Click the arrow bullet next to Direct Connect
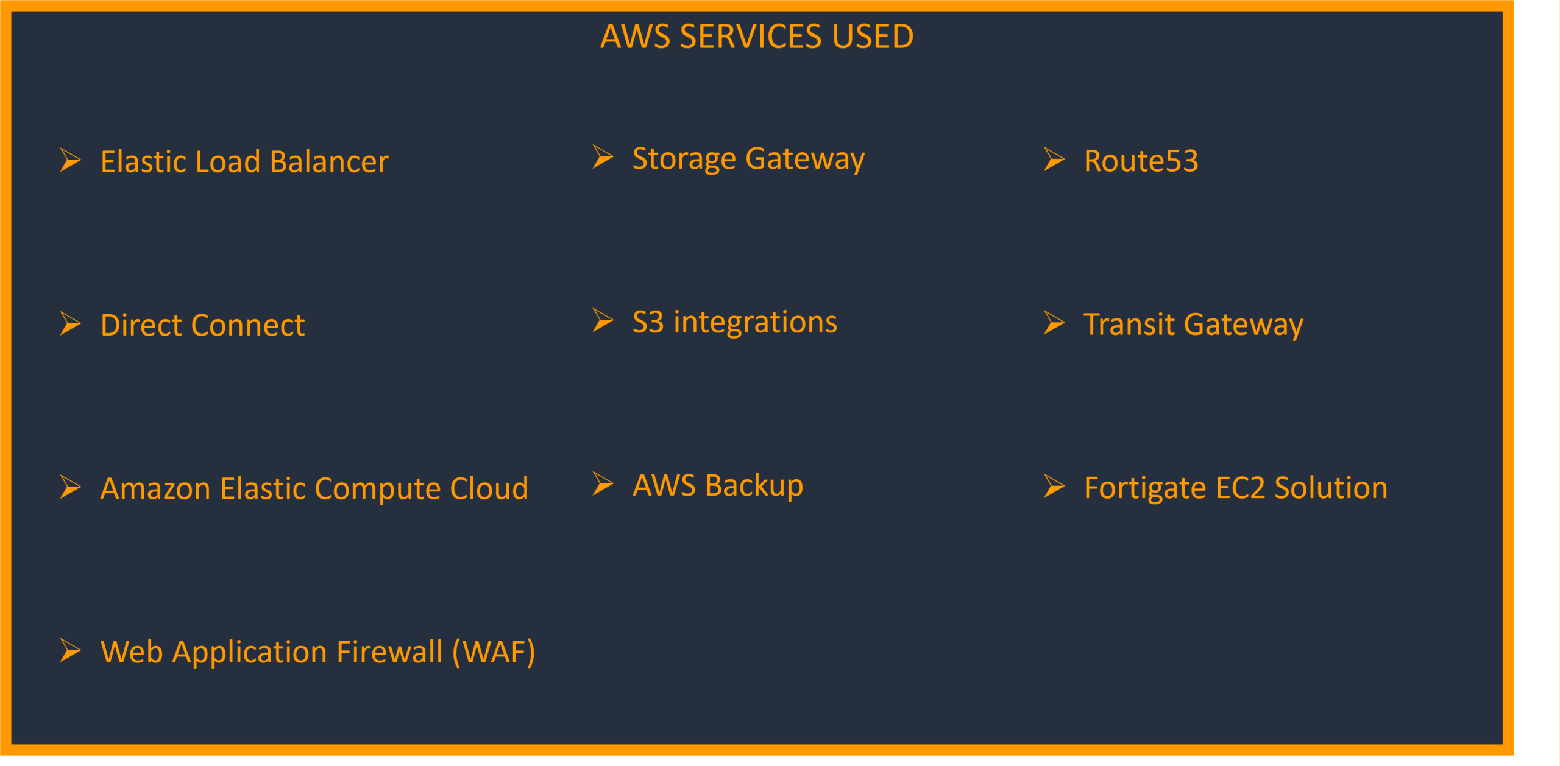The width and height of the screenshot is (1560, 766). click(70, 323)
